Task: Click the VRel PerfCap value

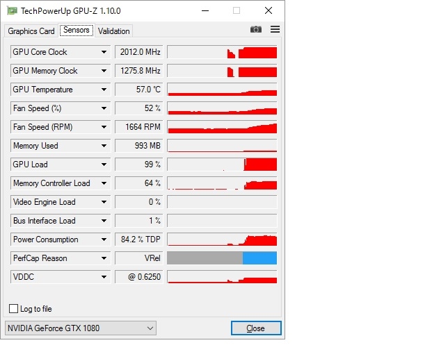Action: point(139,258)
